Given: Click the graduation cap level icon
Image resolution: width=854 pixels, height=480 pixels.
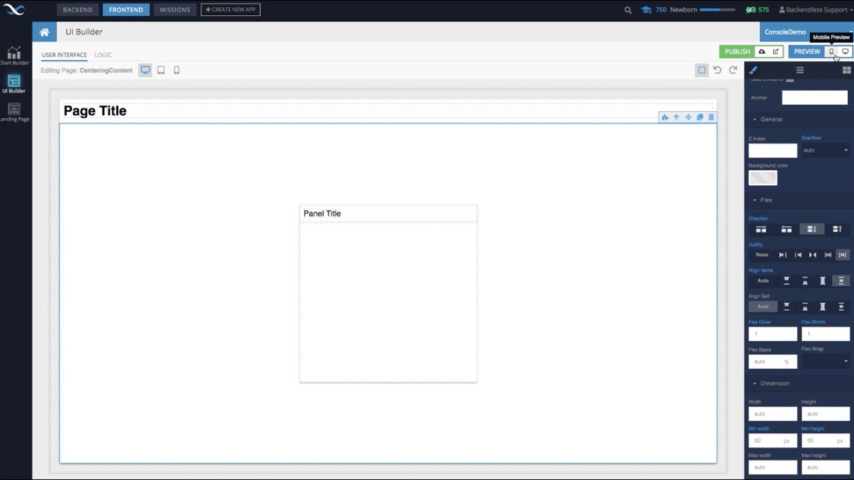Looking at the screenshot, I should tap(647, 10).
